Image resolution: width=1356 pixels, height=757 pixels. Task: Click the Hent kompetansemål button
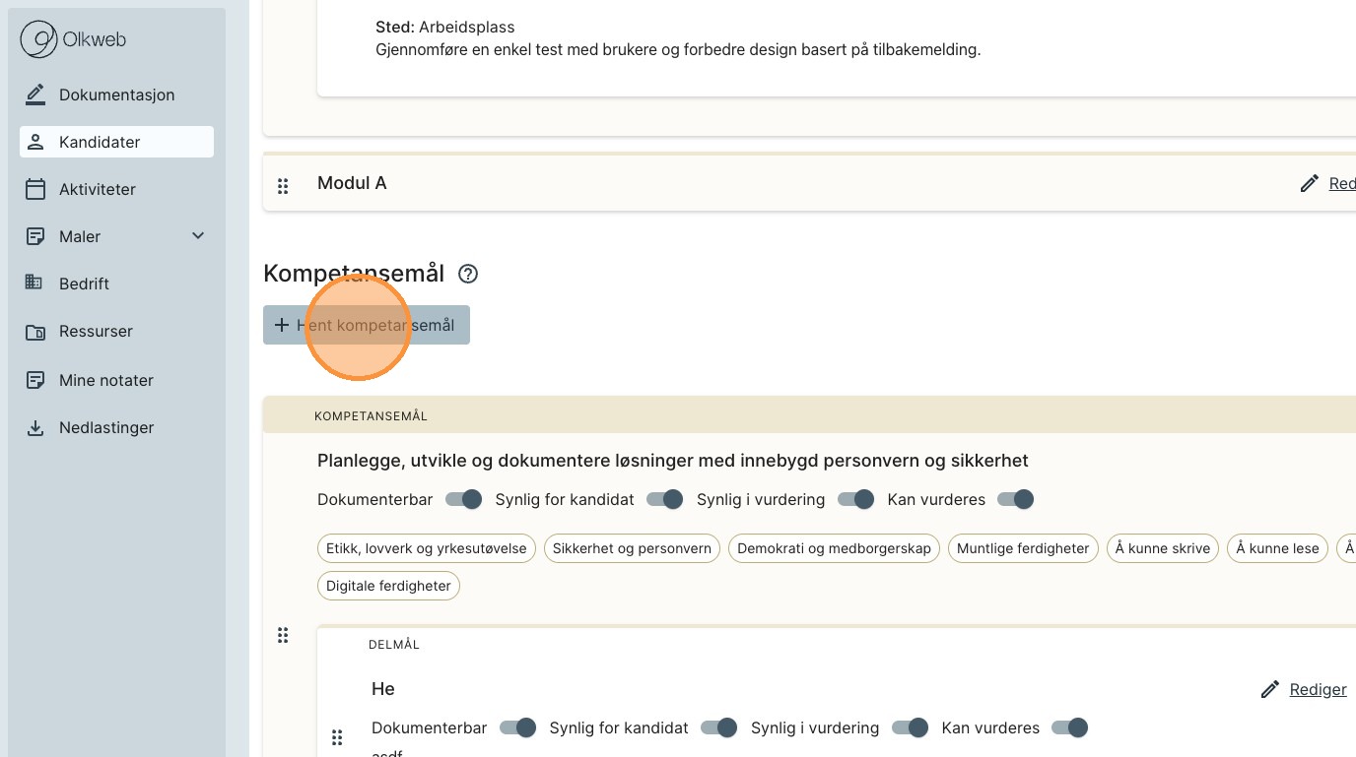367,325
